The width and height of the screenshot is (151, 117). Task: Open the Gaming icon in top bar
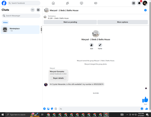(96, 3)
